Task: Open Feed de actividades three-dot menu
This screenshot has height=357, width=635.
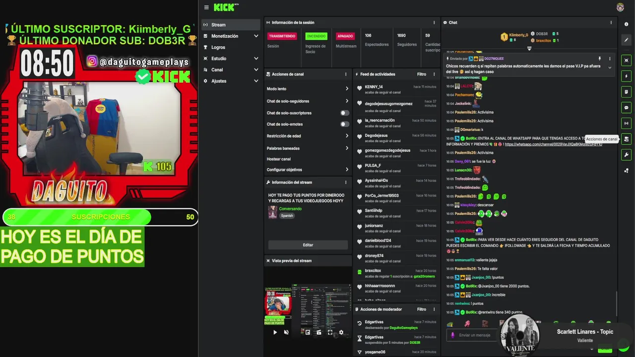Action: point(434,74)
